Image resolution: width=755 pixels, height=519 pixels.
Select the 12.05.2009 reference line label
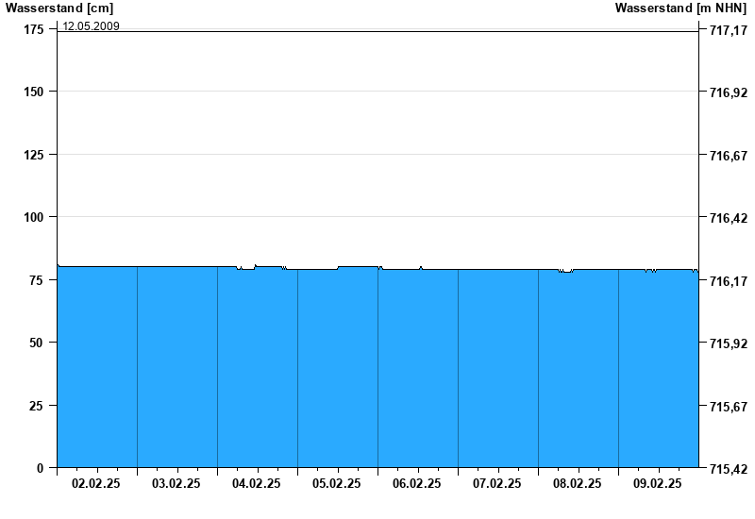[x=91, y=25]
